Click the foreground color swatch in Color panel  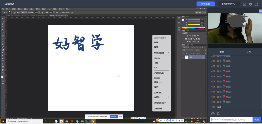pyautogui.click(x=183, y=20)
